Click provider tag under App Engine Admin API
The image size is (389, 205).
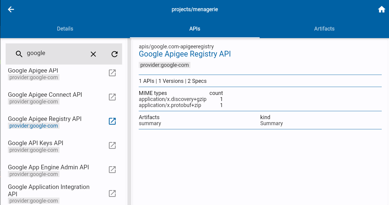pyautogui.click(x=33, y=174)
